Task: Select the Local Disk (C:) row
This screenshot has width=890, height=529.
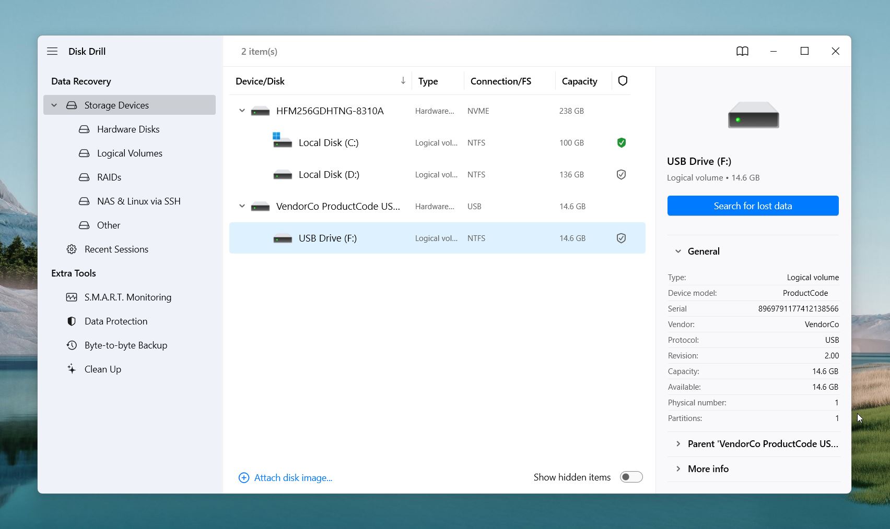Action: (437, 143)
